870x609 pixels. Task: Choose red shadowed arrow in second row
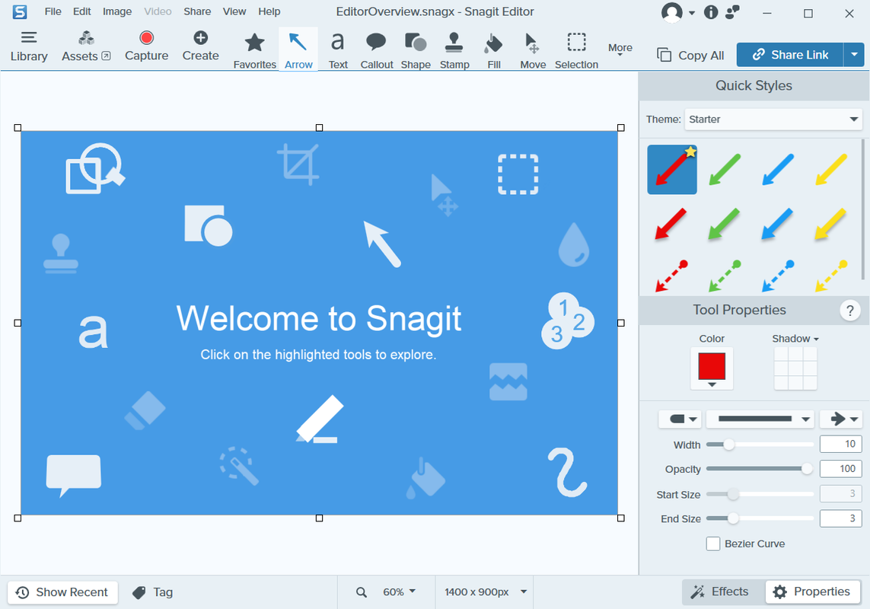pyautogui.click(x=671, y=224)
